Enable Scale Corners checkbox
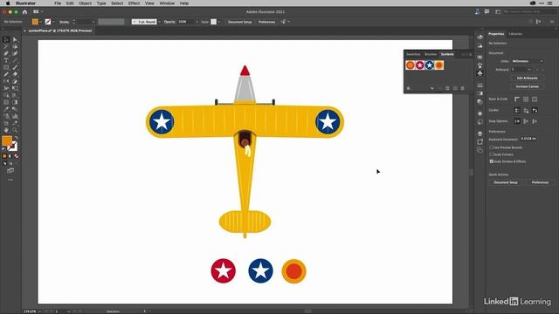 pos(492,154)
